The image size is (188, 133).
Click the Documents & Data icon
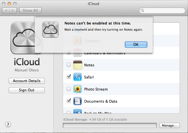(77, 101)
